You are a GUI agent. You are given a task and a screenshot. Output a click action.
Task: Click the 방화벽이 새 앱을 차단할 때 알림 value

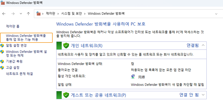click(168, 85)
